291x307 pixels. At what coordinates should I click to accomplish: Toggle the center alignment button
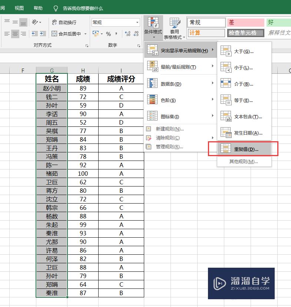15,34
